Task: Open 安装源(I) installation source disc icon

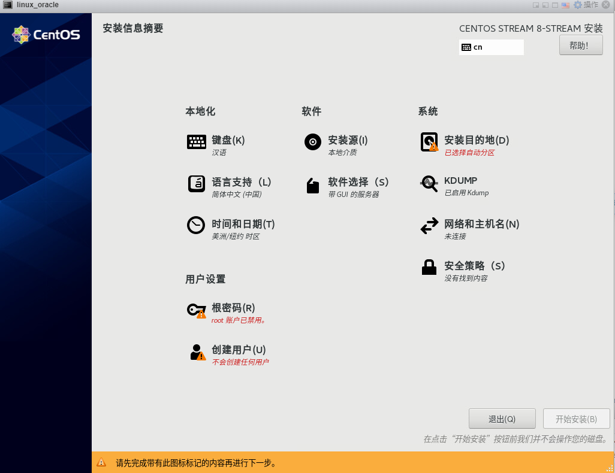Action: (312, 142)
